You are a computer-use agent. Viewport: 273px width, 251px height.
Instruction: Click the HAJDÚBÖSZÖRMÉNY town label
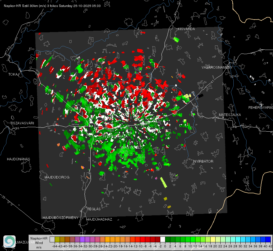61,218
